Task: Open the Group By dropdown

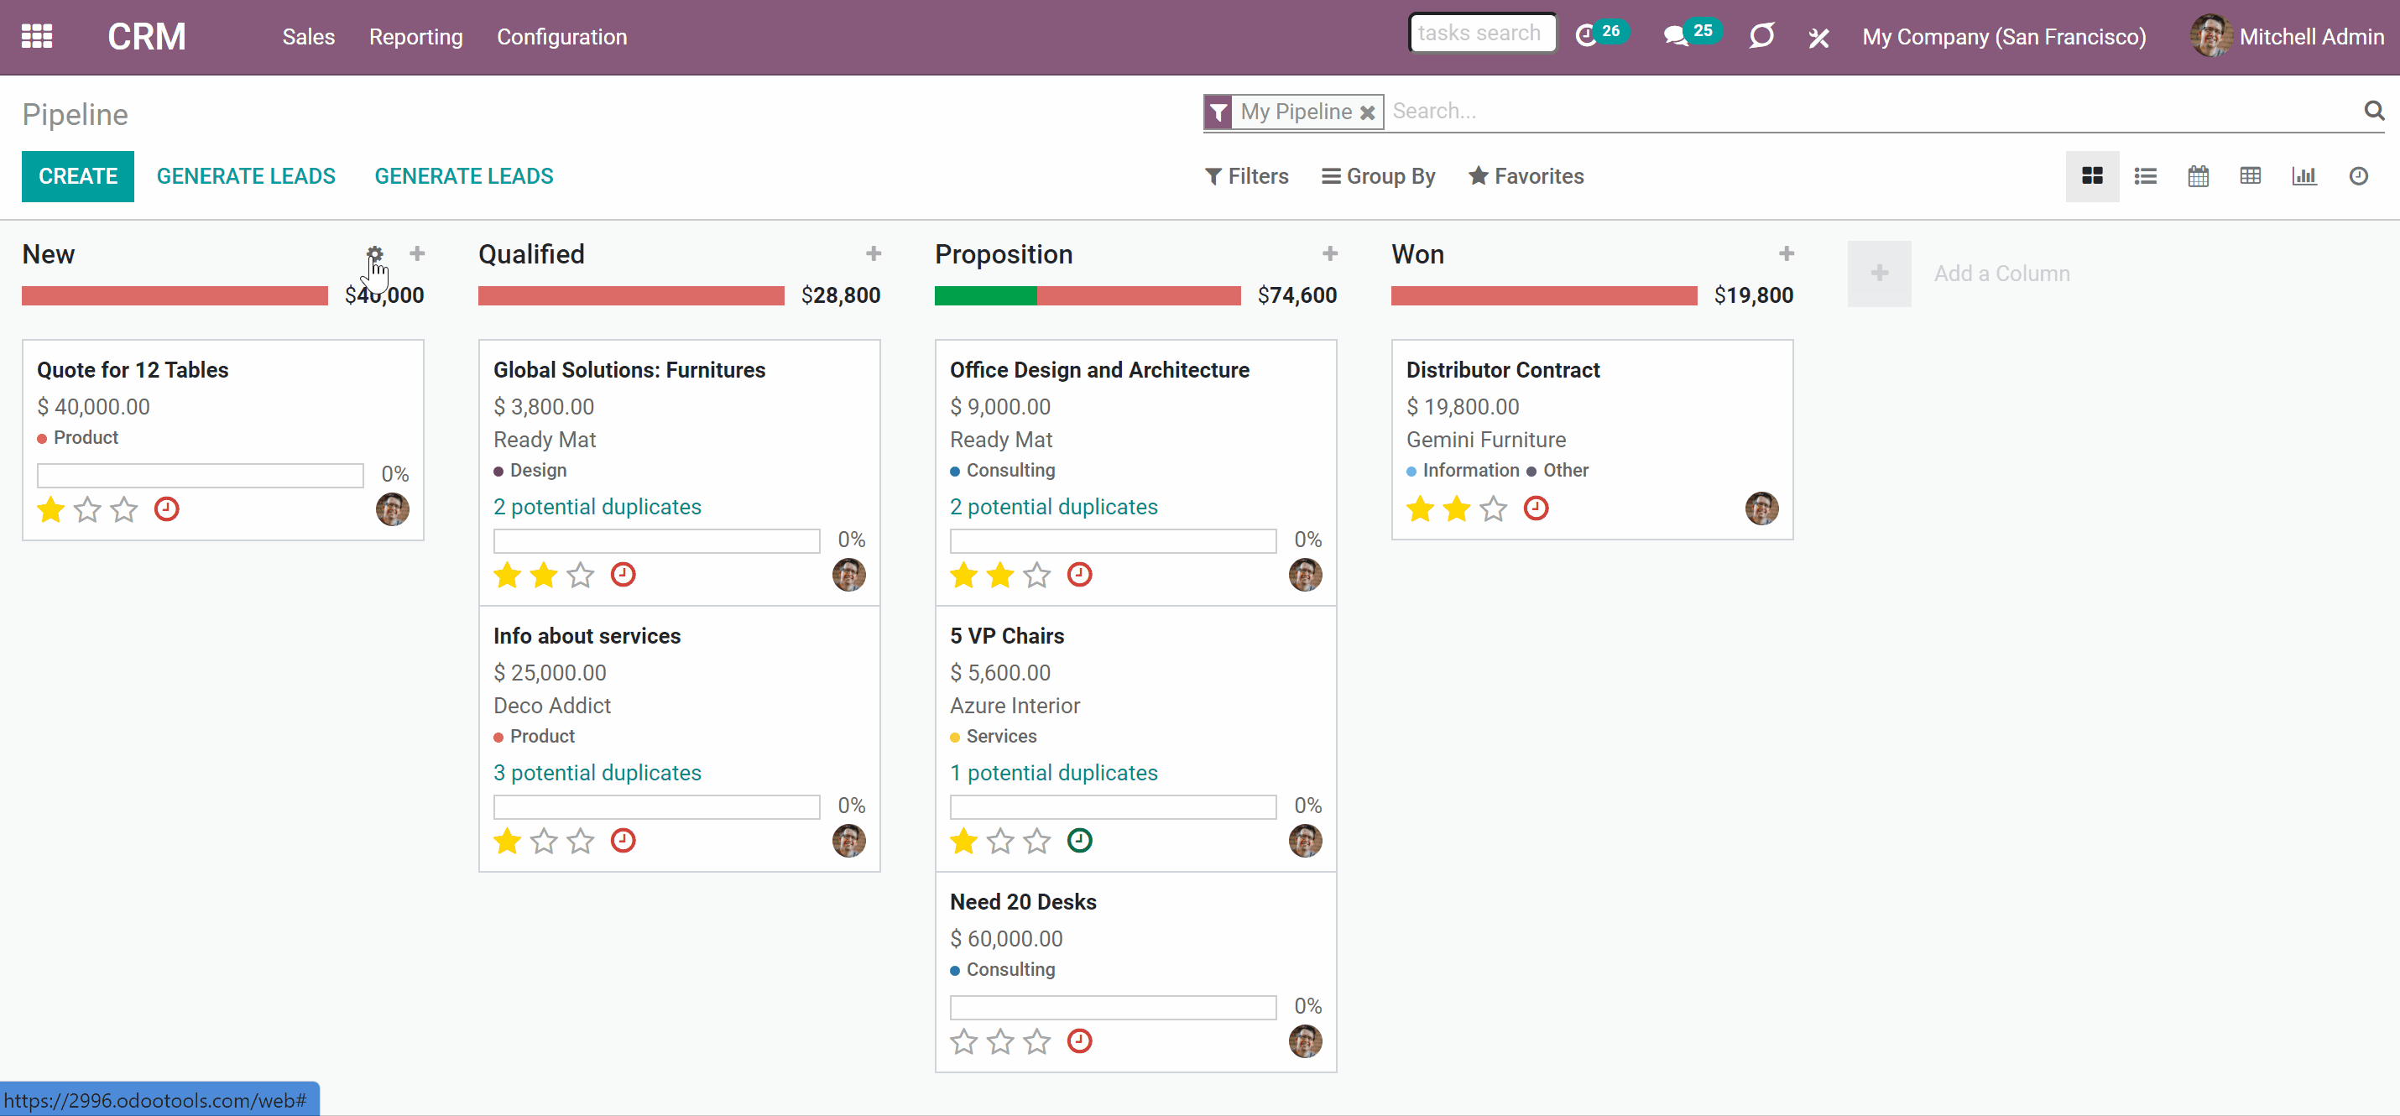Action: (1379, 176)
